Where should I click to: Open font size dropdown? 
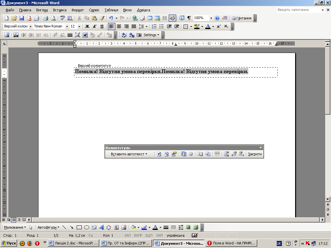(80, 26)
